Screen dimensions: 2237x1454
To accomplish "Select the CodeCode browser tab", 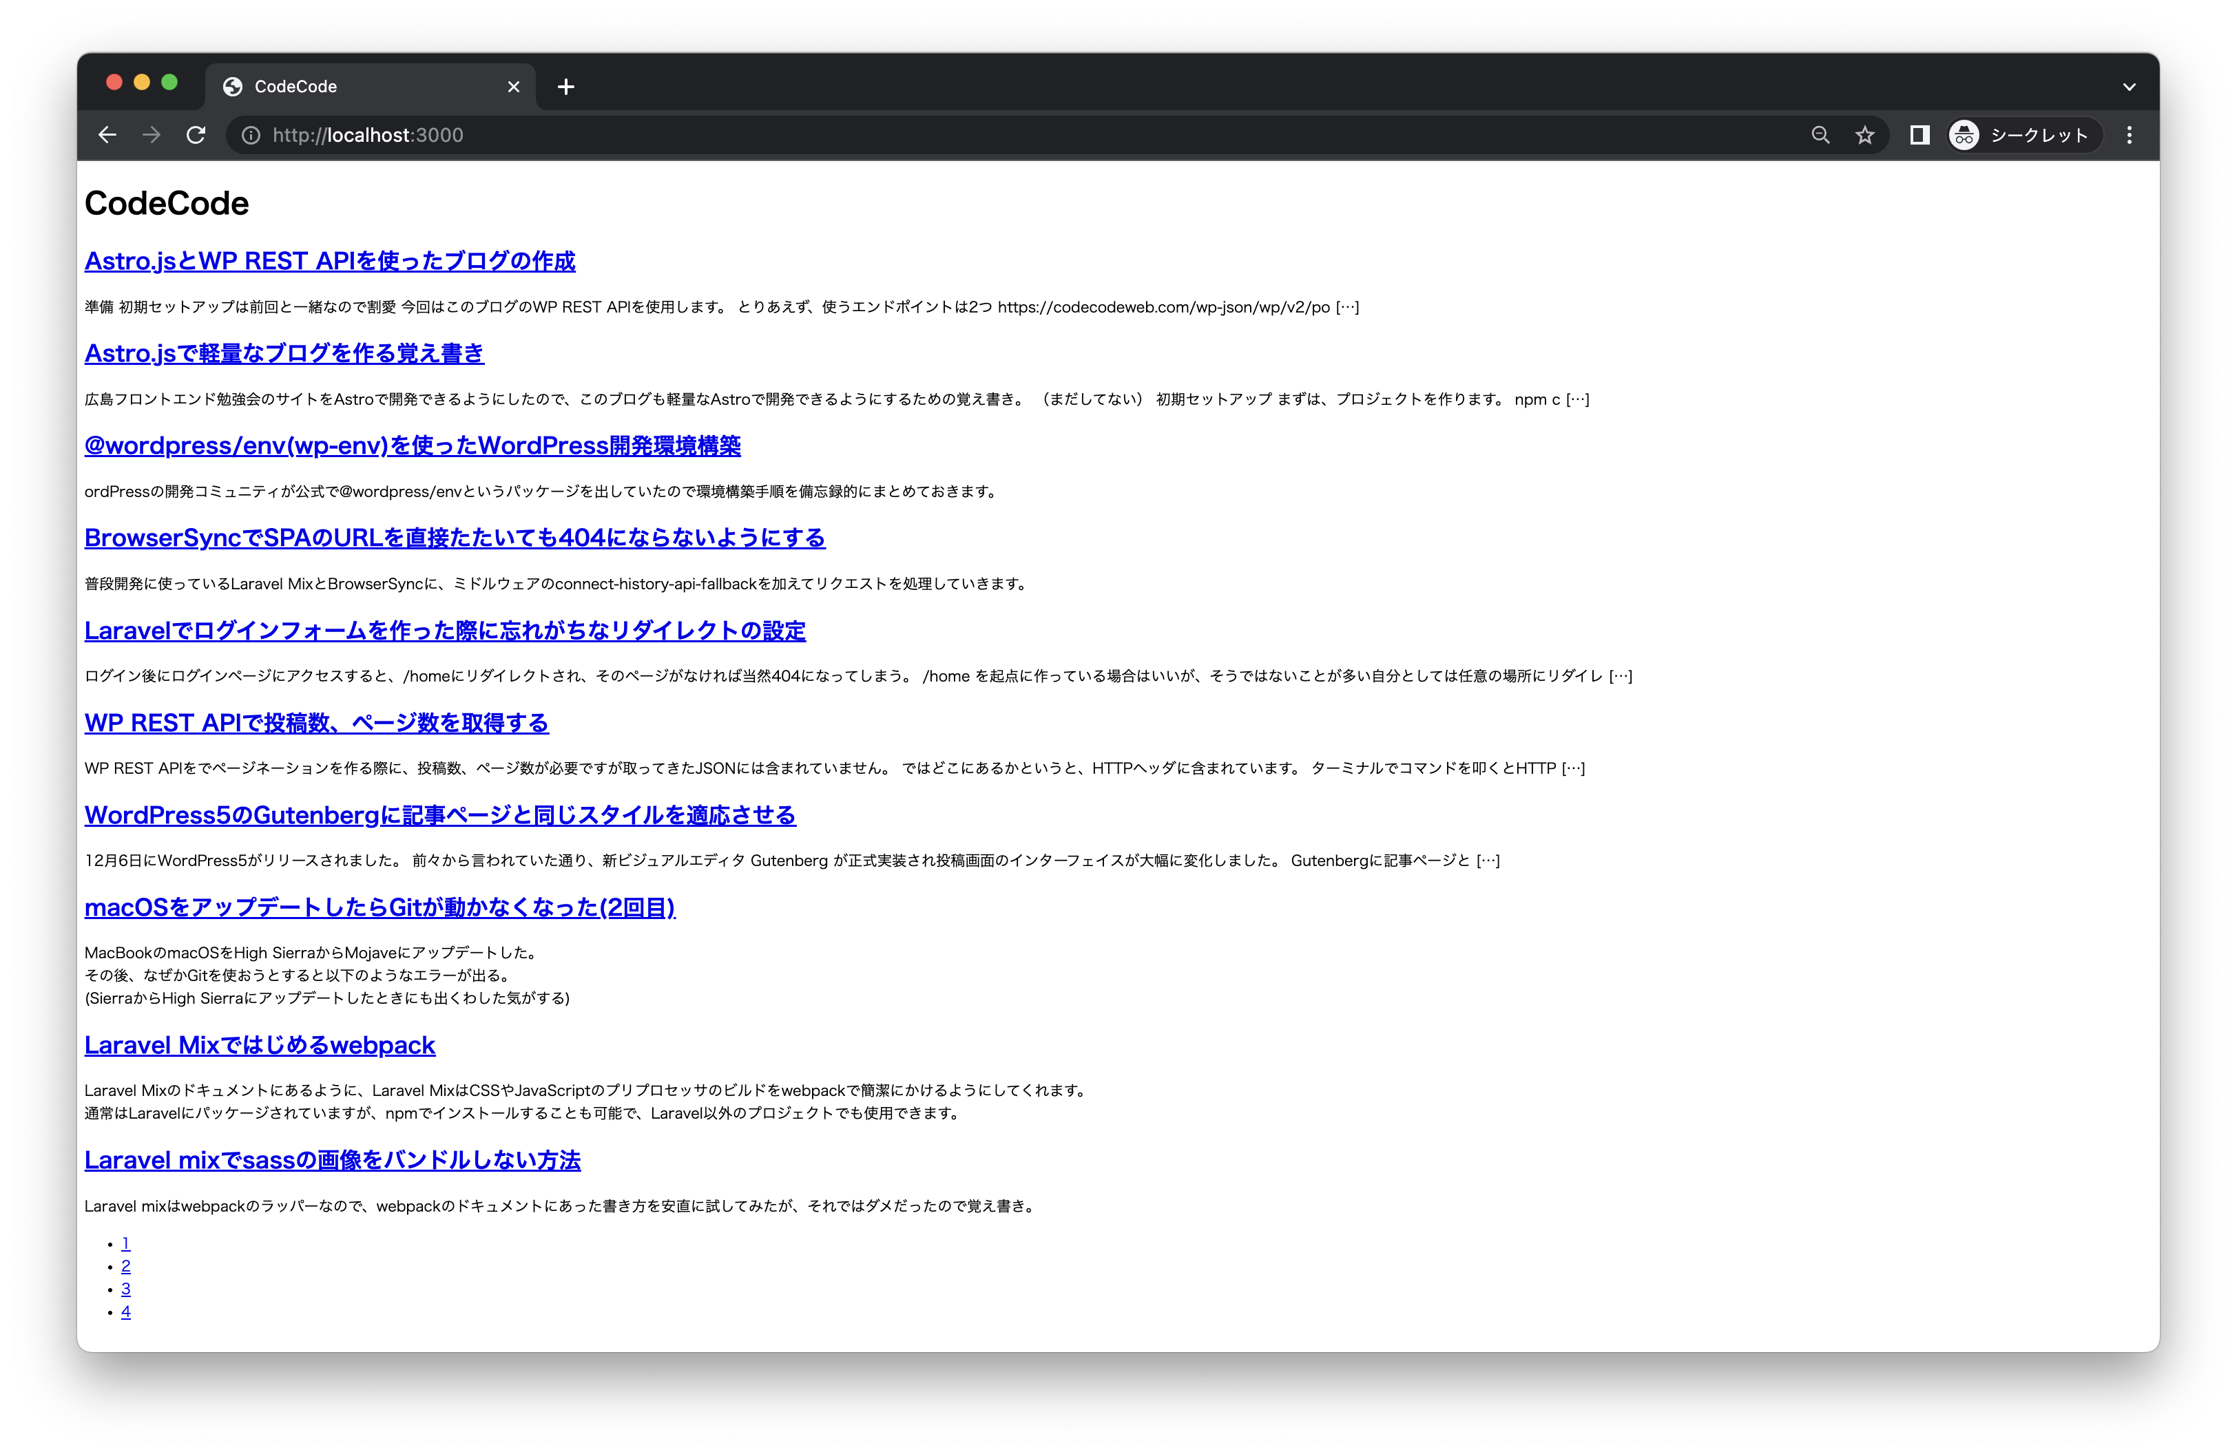I will click(371, 87).
